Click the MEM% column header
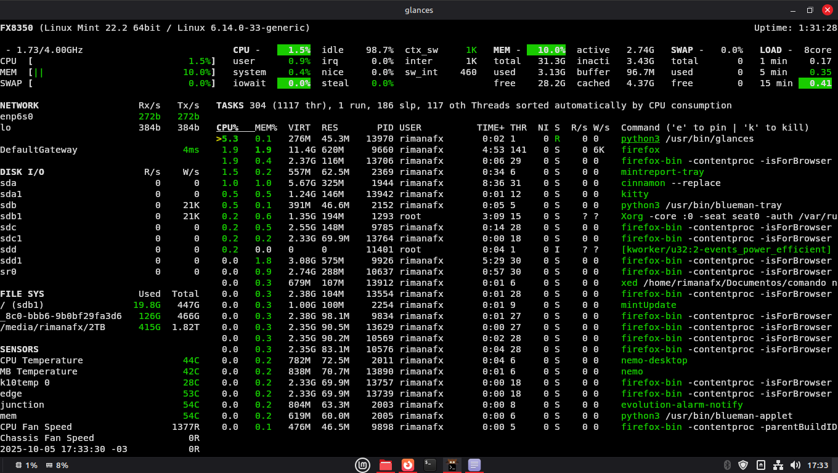The width and height of the screenshot is (838, 473). tap(266, 127)
